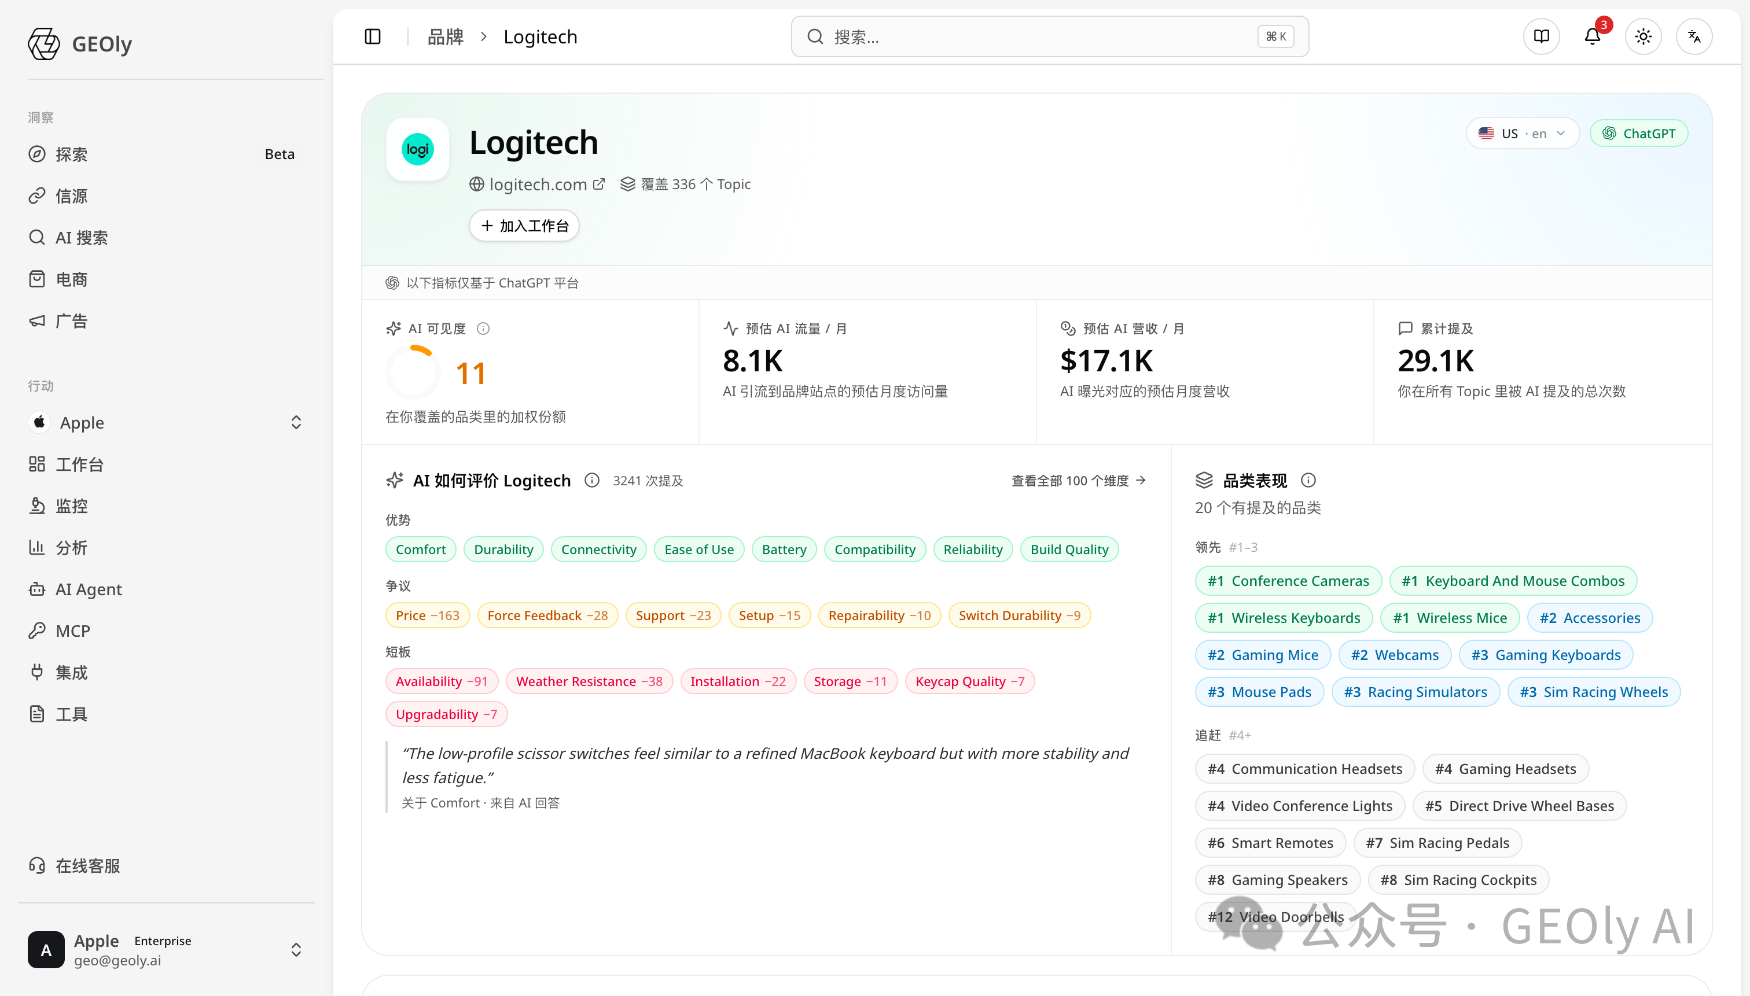The height and width of the screenshot is (996, 1750).
Task: Open the notifications bell
Action: click(x=1592, y=36)
